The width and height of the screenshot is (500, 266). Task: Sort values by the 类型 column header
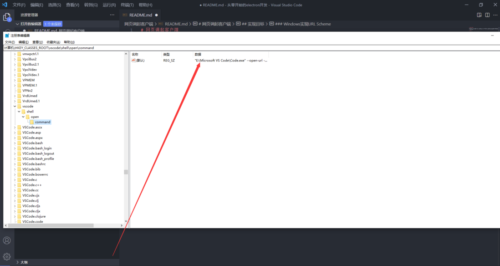click(x=177, y=55)
